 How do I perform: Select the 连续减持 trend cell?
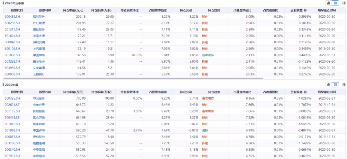pos(208,55)
